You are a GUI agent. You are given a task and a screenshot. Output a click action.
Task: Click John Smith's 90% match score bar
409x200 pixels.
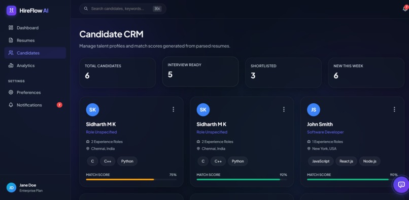(x=352, y=179)
